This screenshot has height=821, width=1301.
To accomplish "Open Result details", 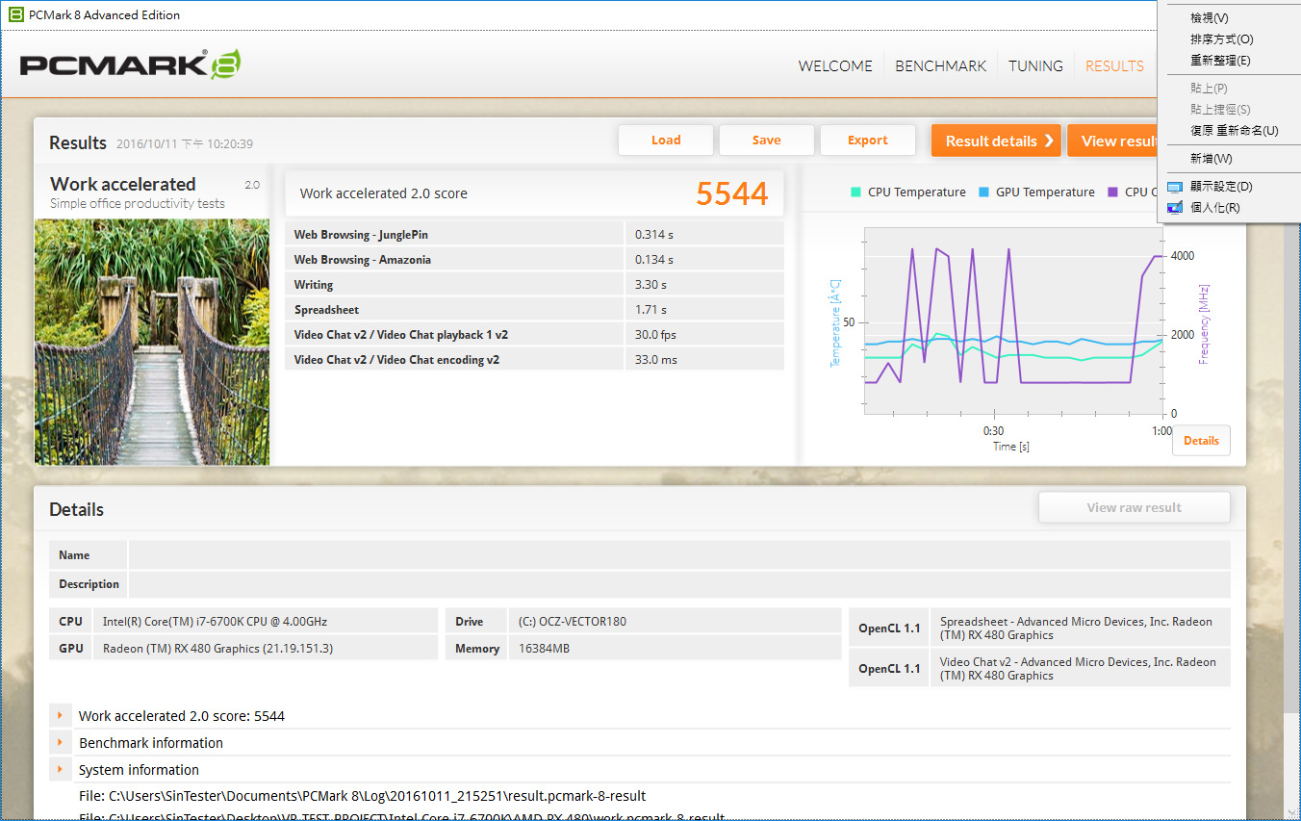I will tap(995, 141).
